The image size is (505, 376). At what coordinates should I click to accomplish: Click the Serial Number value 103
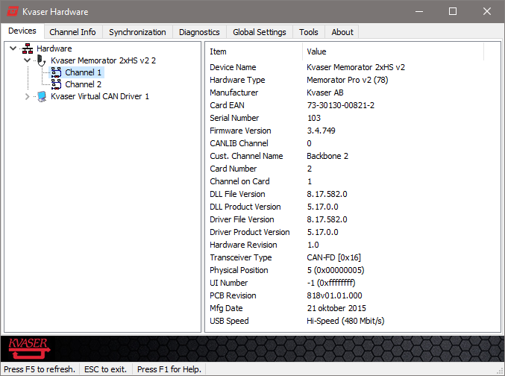tap(314, 118)
